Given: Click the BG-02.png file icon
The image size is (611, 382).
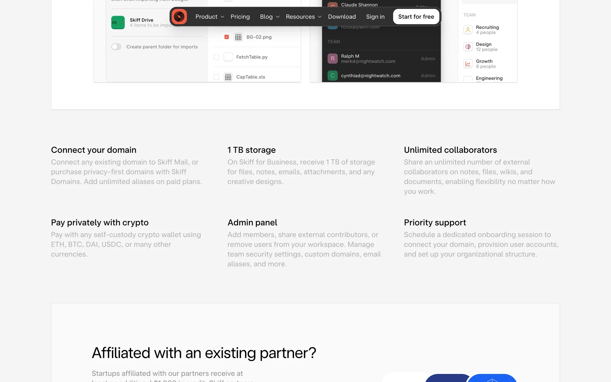Looking at the screenshot, I should 238,37.
